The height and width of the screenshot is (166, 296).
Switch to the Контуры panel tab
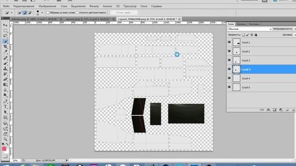pyautogui.click(x=254, y=24)
